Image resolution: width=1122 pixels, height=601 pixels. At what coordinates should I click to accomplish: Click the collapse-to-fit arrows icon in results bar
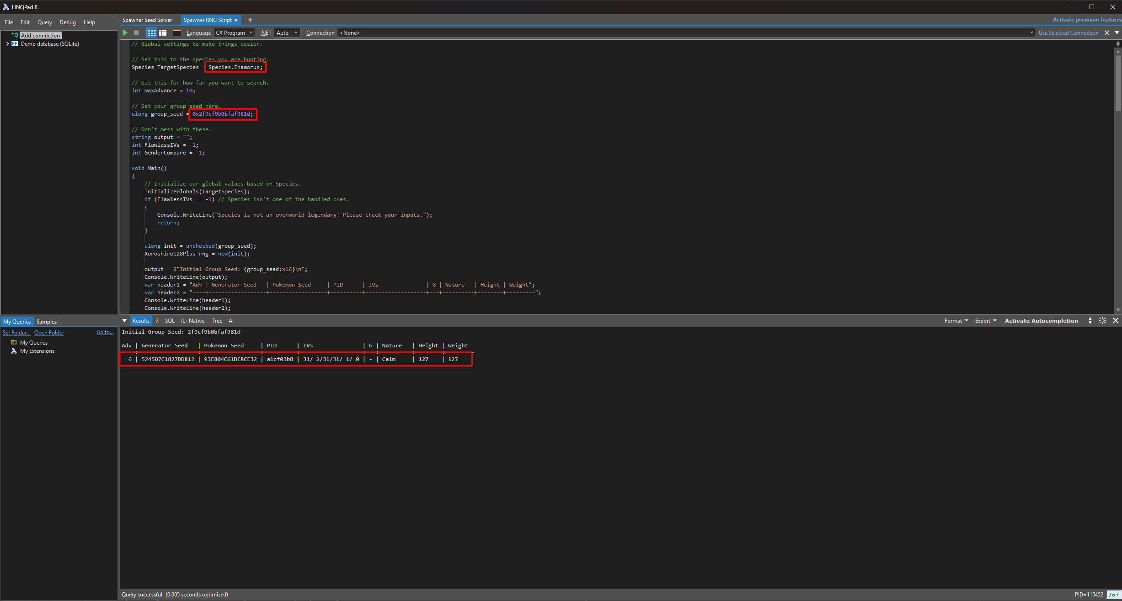(1102, 321)
